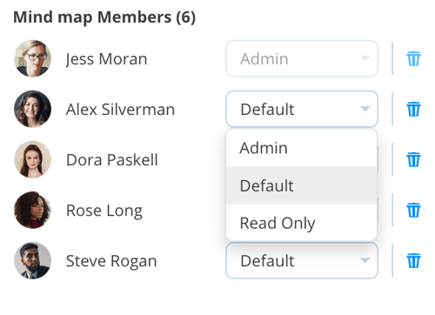Screen dimensions: 435x315
Task: Pick Read Only in role list
Action: pyautogui.click(x=301, y=223)
